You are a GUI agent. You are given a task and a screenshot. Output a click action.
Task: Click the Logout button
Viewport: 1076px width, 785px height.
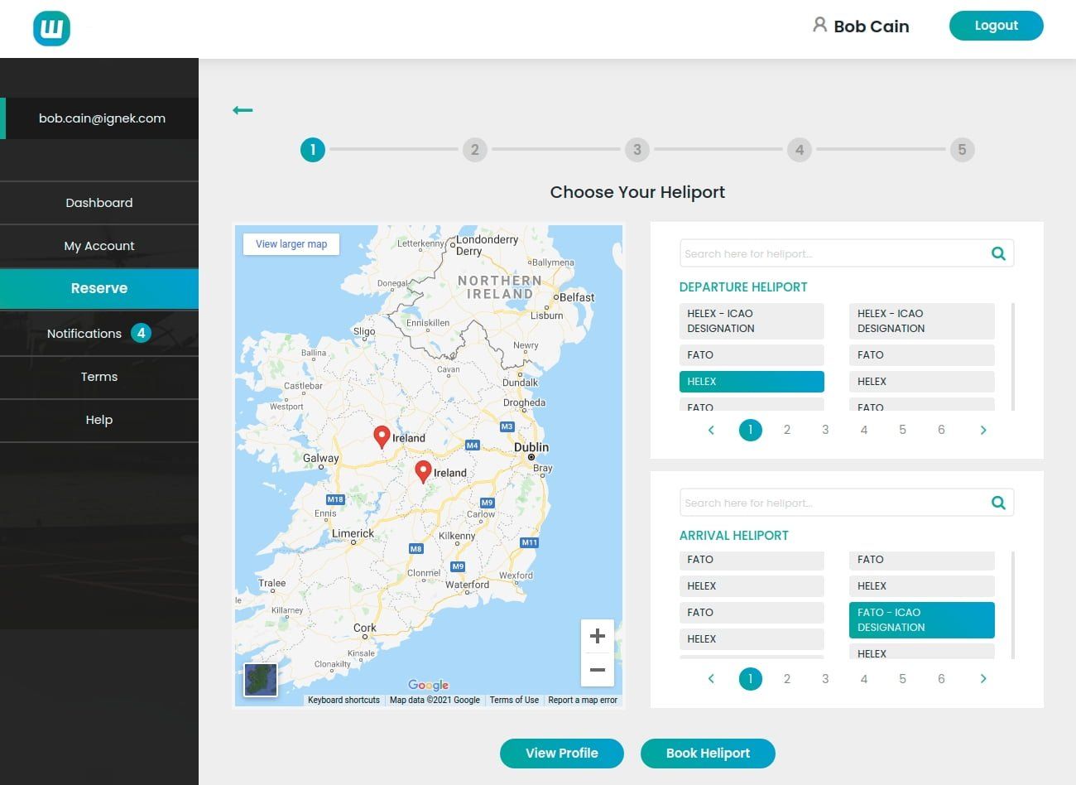click(x=996, y=26)
